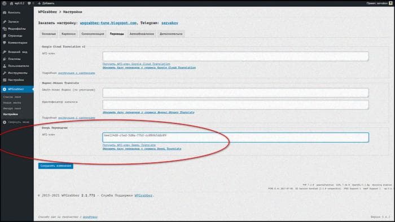This screenshot has height=222, width=395.
Task: Click the WordPress logo in admin bar
Action: tap(5, 3)
